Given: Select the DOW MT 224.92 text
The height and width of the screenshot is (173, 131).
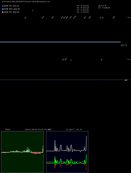Looking at the screenshot, I should click(12, 9).
